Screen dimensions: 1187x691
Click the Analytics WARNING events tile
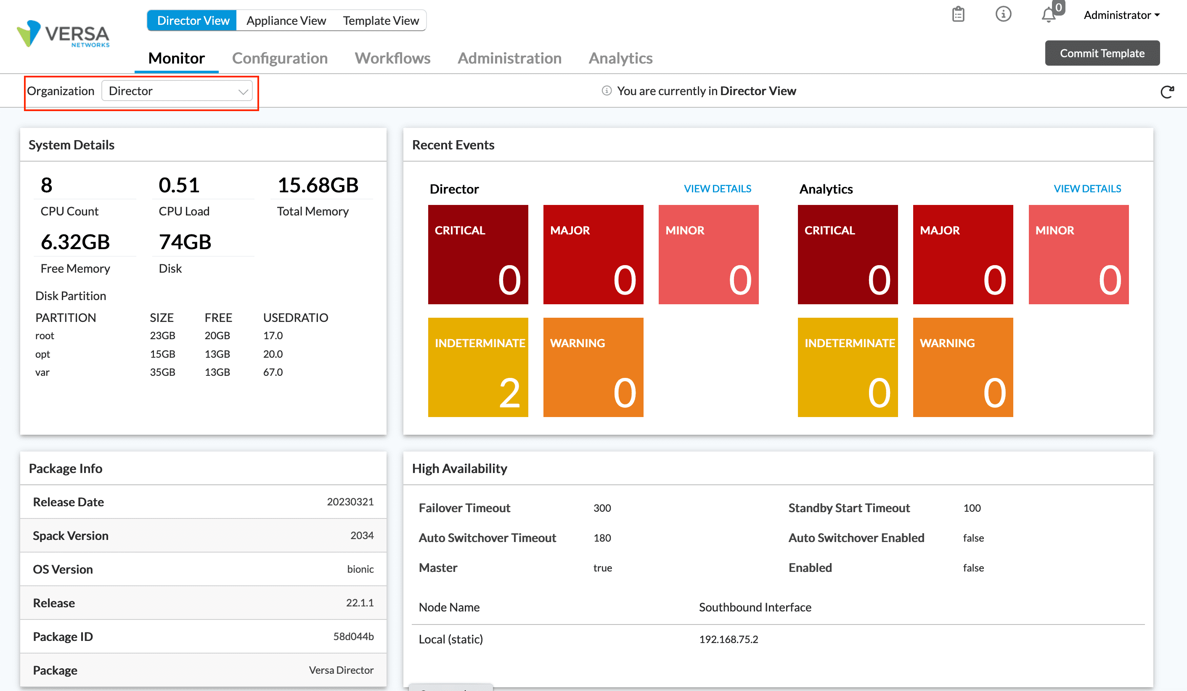(963, 367)
